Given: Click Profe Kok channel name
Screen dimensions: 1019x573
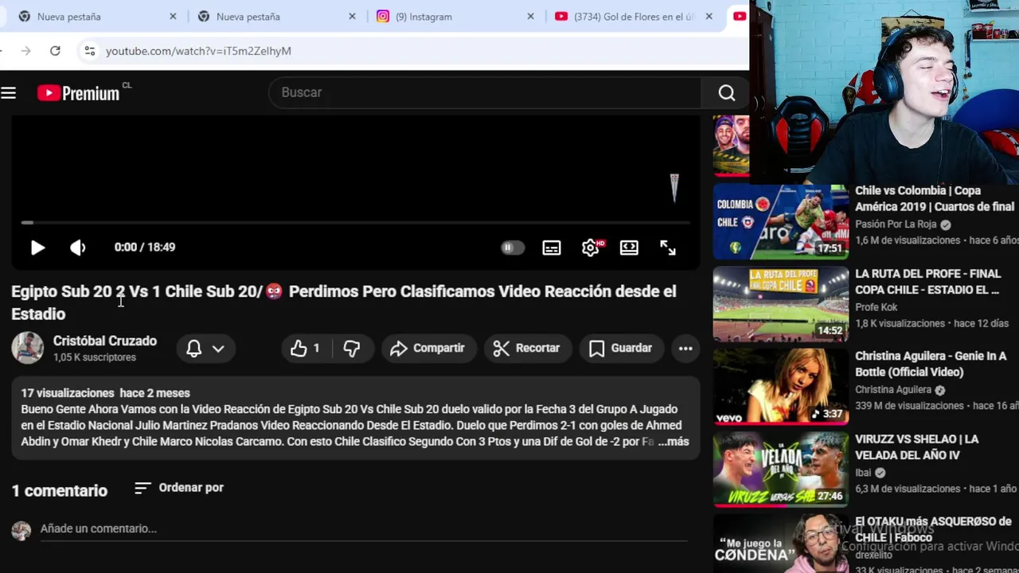Looking at the screenshot, I should [x=876, y=307].
